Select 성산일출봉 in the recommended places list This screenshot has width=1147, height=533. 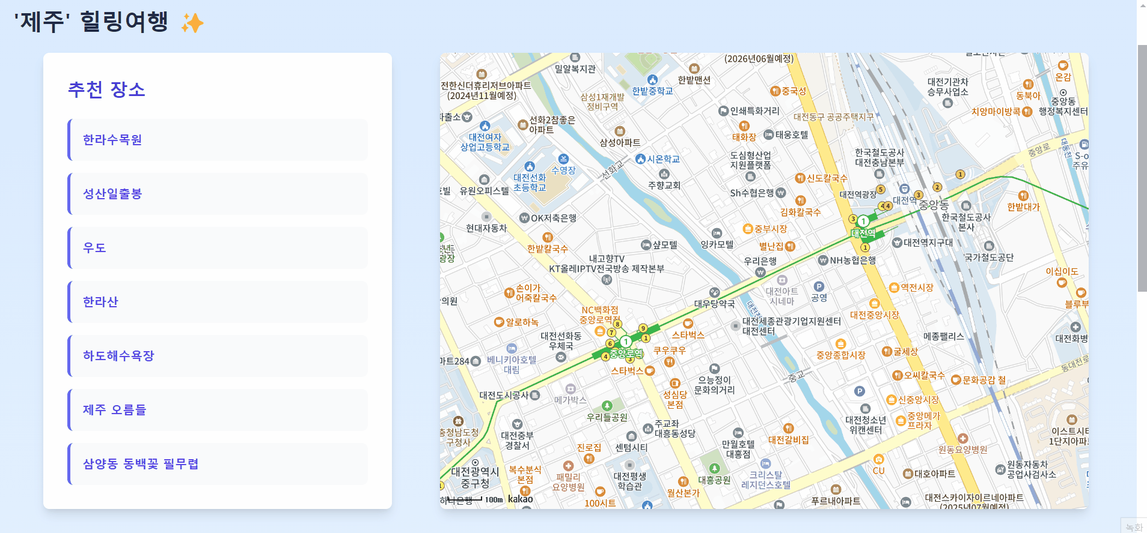218,194
